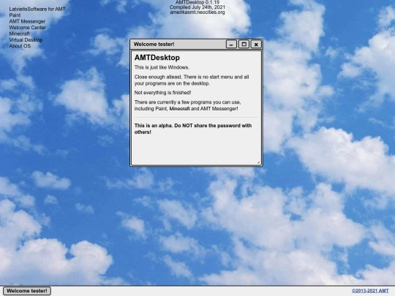Click the amerikasmt.neocities.org text
395x296 pixels.
coord(197,12)
